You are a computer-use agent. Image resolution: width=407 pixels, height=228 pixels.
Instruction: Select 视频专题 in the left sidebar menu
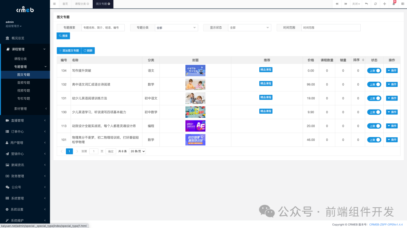tap(23, 90)
